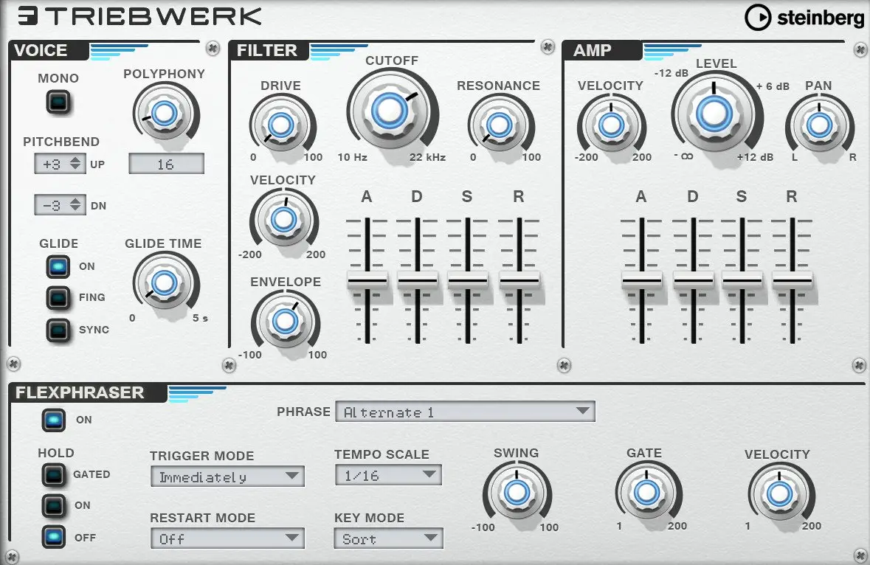Click the Polyphony value field showing 16

[x=167, y=164]
